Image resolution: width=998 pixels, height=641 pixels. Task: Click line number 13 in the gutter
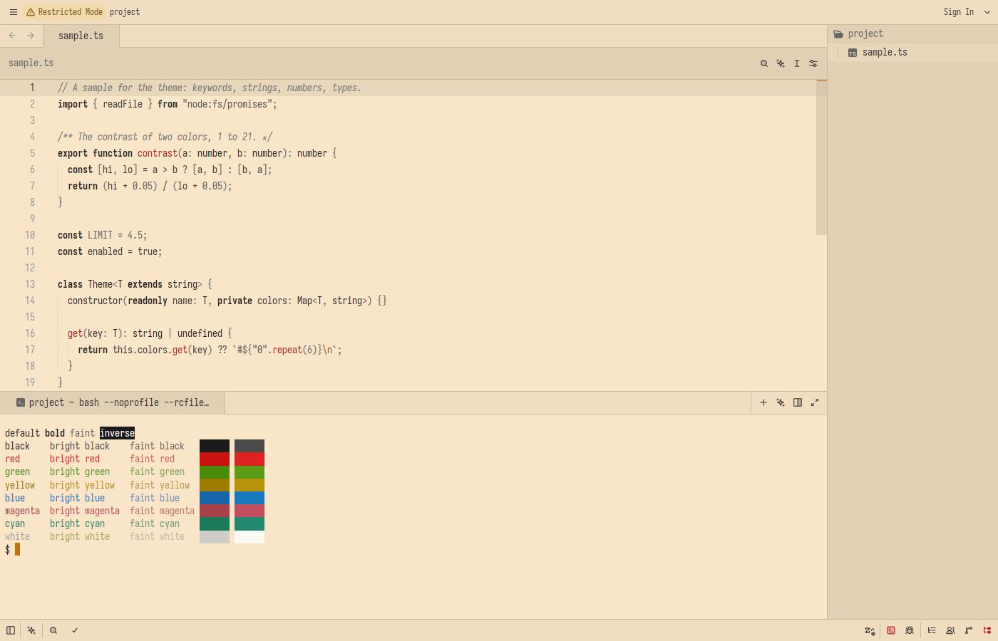pos(30,284)
